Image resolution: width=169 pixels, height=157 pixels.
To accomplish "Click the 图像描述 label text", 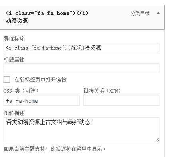I will [14, 113].
